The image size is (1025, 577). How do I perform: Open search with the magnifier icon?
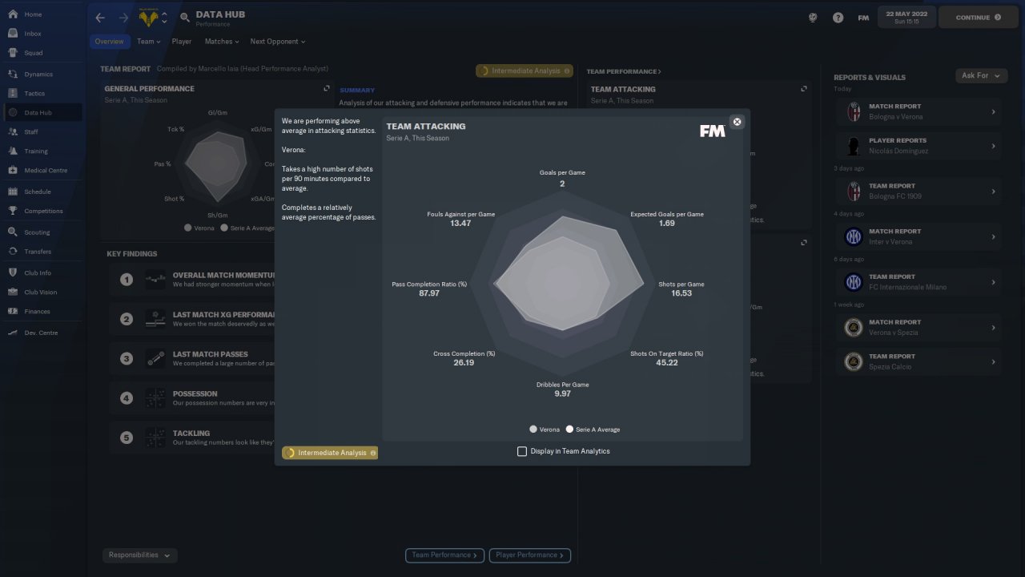185,18
